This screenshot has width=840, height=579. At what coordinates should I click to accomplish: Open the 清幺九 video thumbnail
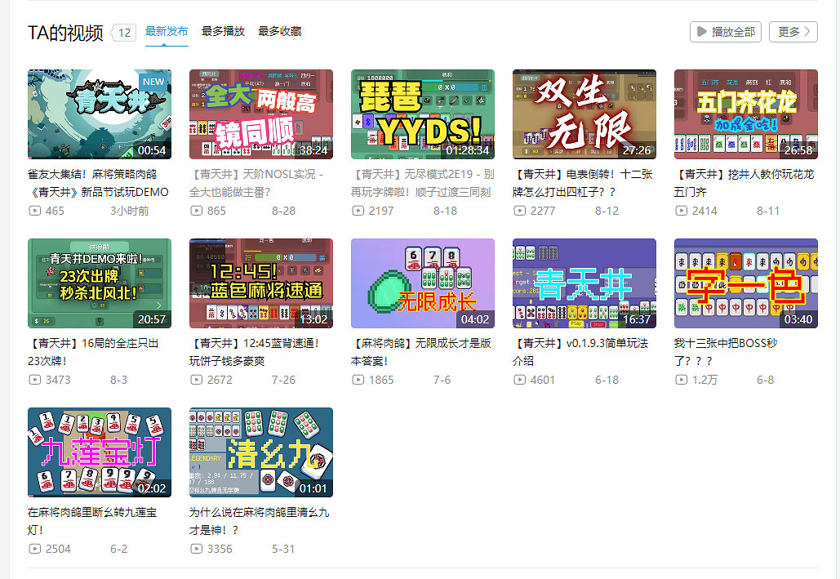(260, 452)
